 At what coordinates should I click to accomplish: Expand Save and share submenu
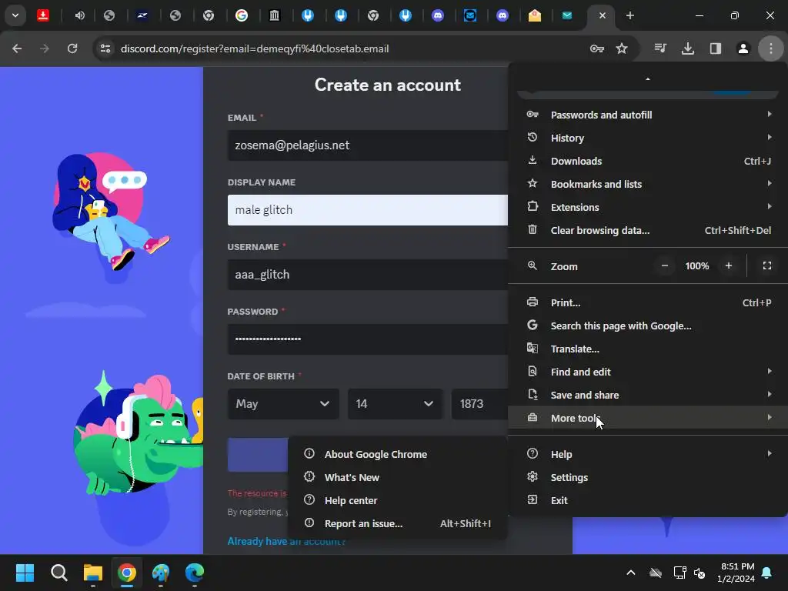click(648, 395)
